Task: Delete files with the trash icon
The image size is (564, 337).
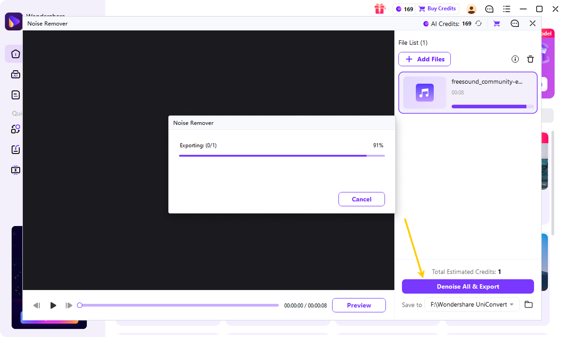Action: 530,59
